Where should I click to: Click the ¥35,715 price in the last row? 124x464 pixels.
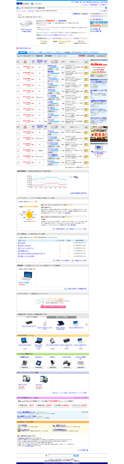click(26, 162)
